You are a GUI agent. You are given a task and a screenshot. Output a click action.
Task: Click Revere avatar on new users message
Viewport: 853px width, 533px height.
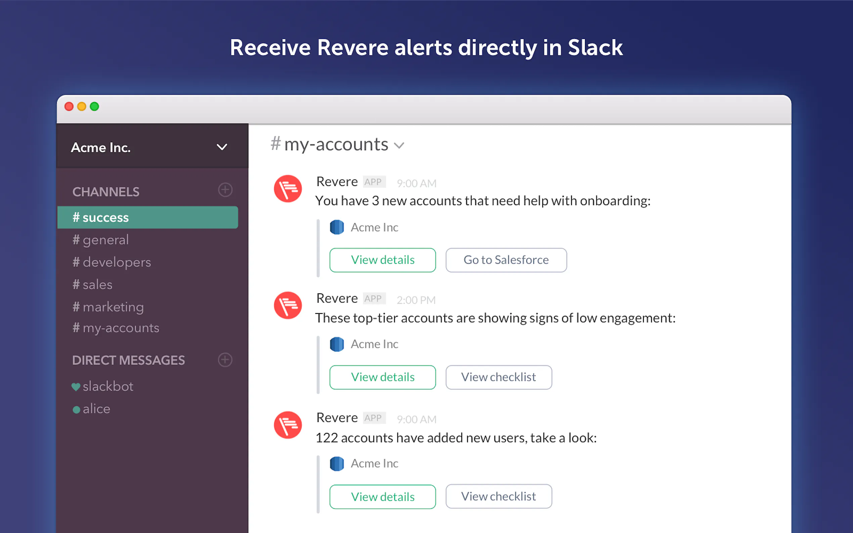[288, 425]
